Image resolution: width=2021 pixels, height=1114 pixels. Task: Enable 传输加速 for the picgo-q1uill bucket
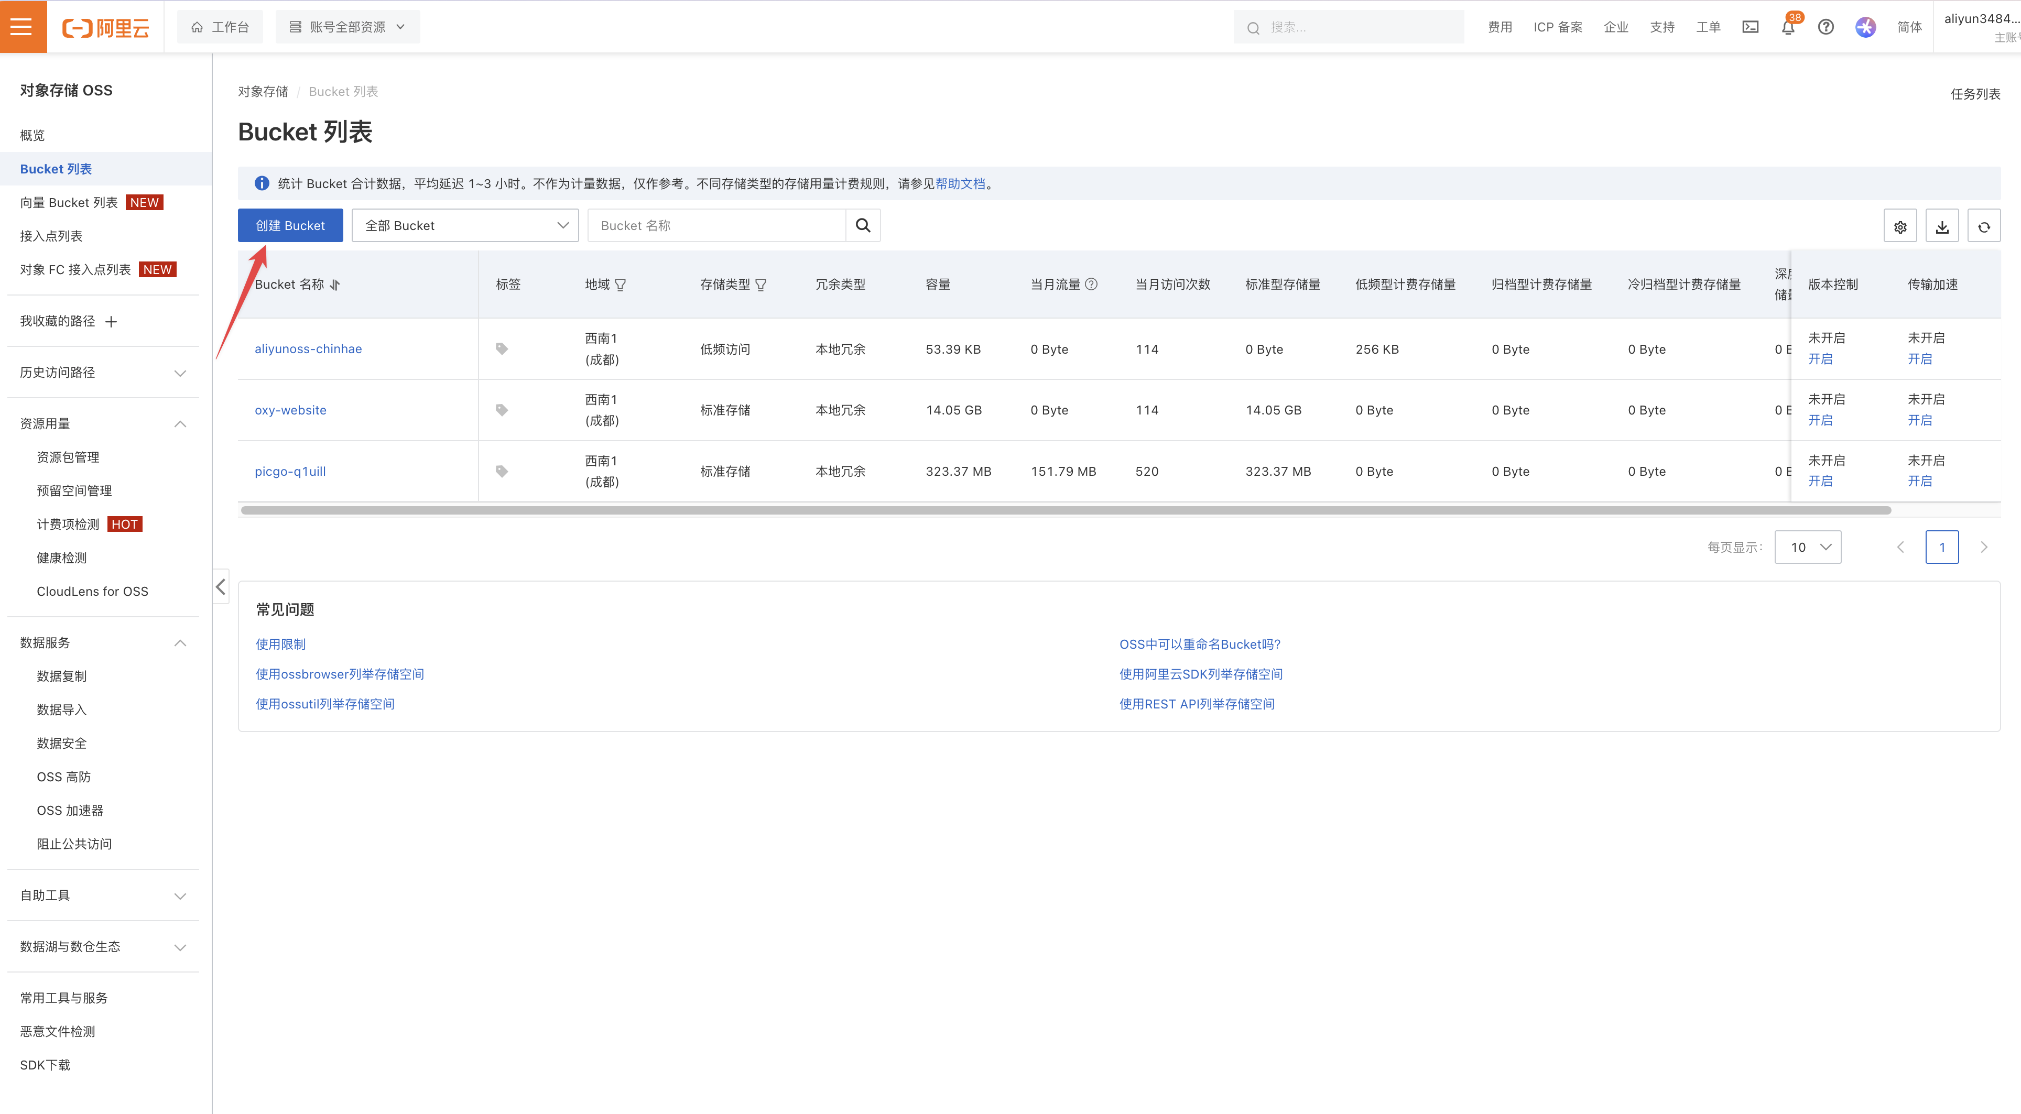click(1920, 481)
